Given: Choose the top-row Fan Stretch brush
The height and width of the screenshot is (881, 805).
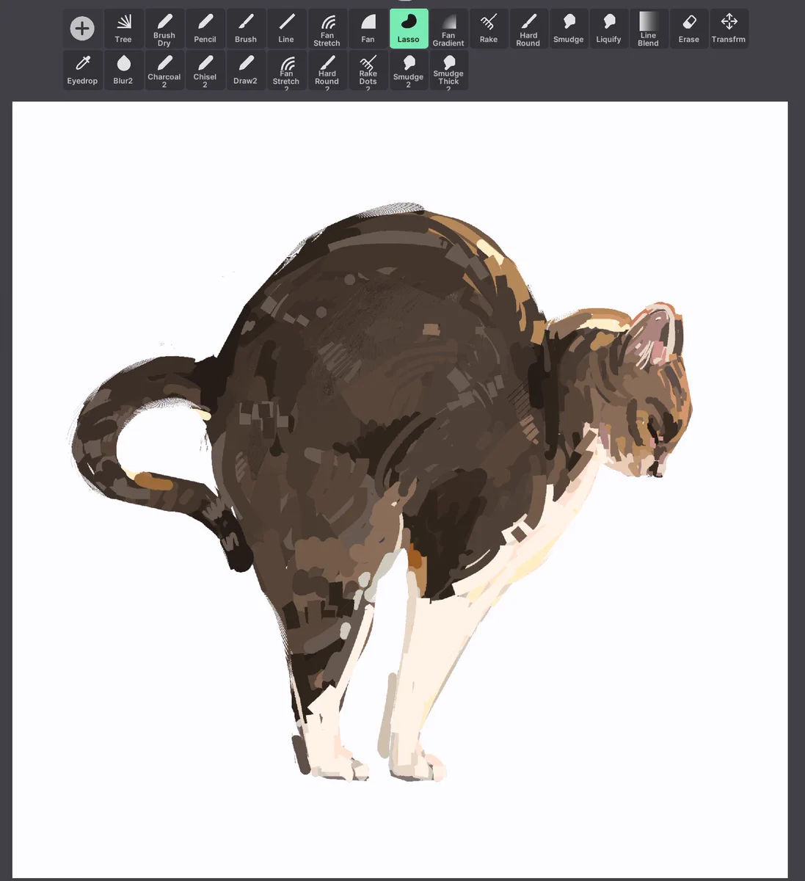Looking at the screenshot, I should click(x=327, y=29).
